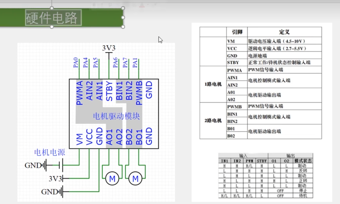Click the line spacing icon in toolbar
This screenshot has height=204, width=340.
click(x=134, y=4)
